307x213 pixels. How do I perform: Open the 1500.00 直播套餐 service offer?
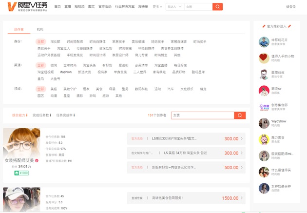tap(186, 198)
